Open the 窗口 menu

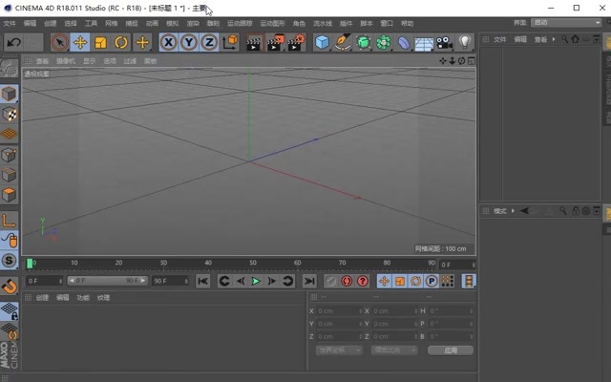387,22
